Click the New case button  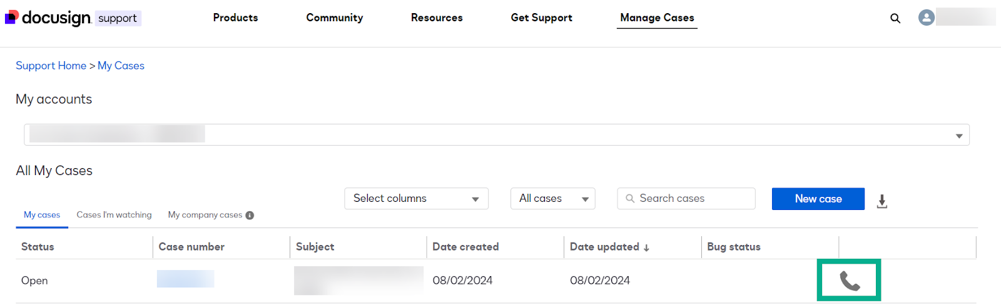(x=818, y=199)
